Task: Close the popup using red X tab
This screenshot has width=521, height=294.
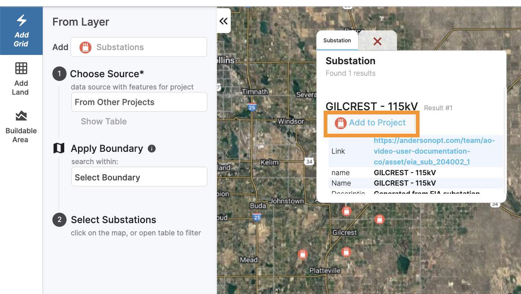Action: click(x=377, y=41)
